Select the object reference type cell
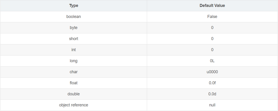The height and width of the screenshot is (111, 278). [74, 105]
